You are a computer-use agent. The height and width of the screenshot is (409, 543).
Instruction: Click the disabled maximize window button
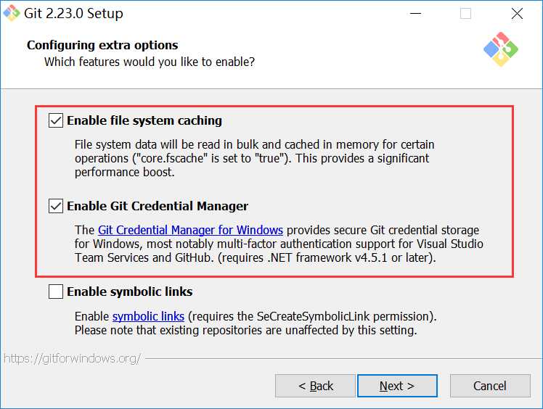pos(465,14)
